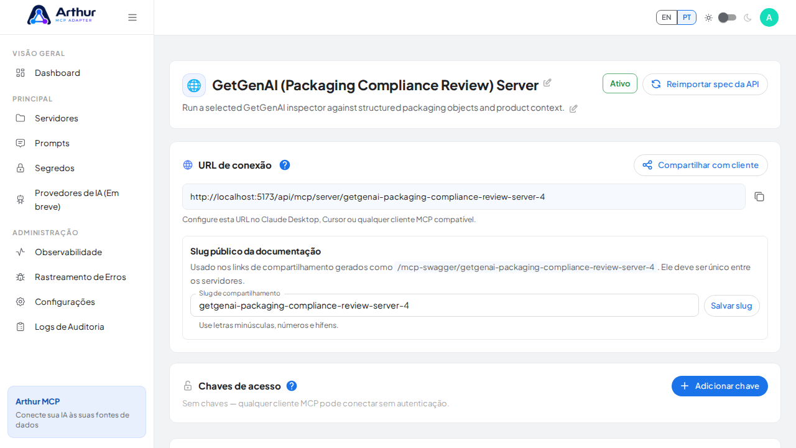Click the /mcp-swagger slug path text
796x448 pixels.
click(526, 267)
